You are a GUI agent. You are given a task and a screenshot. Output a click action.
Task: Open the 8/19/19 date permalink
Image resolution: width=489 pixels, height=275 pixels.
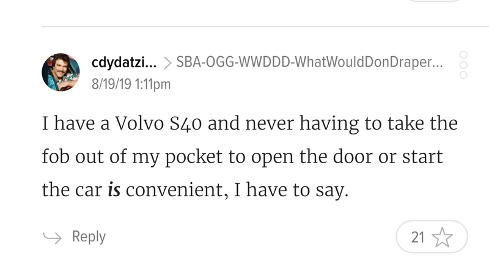(111, 84)
